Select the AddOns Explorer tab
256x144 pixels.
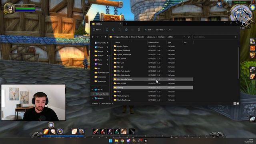click(x=107, y=24)
